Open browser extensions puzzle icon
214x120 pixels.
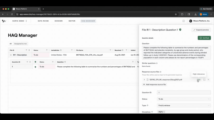182,14
